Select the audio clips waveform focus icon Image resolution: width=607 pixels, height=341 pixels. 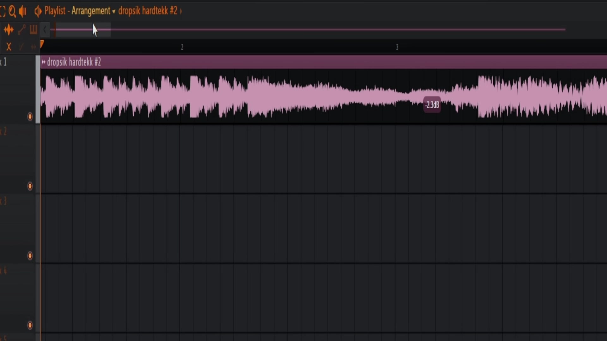pos(9,30)
